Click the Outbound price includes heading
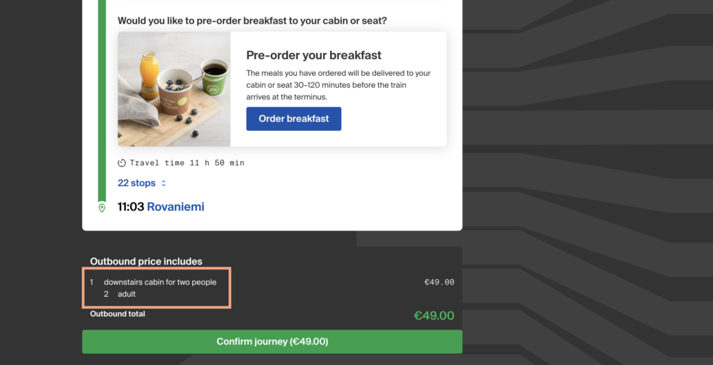713x365 pixels. [x=146, y=261]
